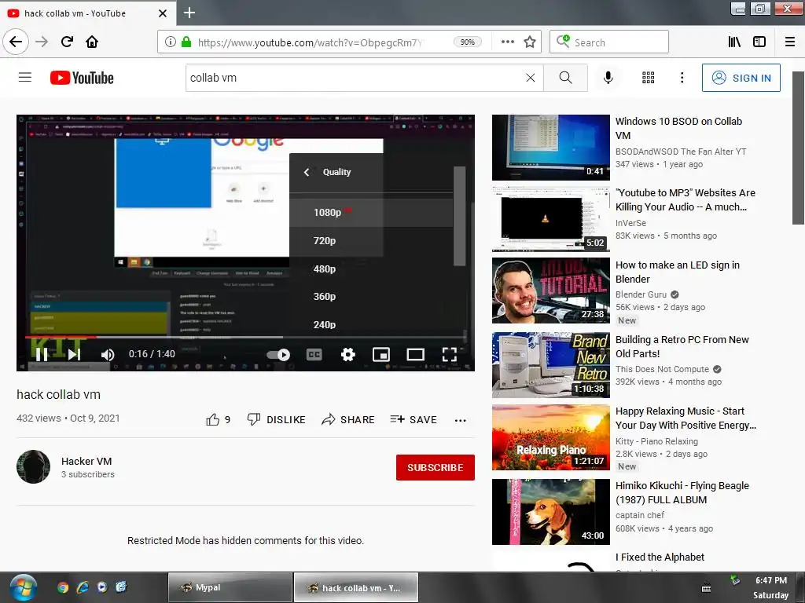Open the YouTube apps grid

[x=649, y=78]
